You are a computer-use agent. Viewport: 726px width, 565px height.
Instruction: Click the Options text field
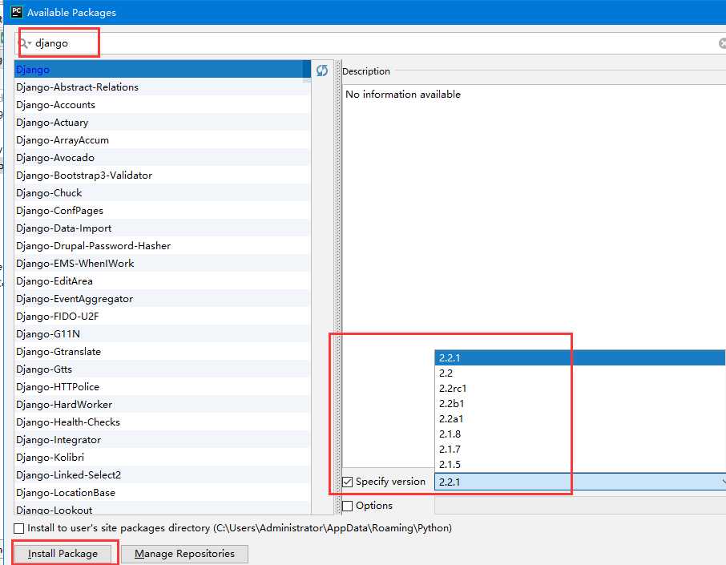[x=580, y=506]
